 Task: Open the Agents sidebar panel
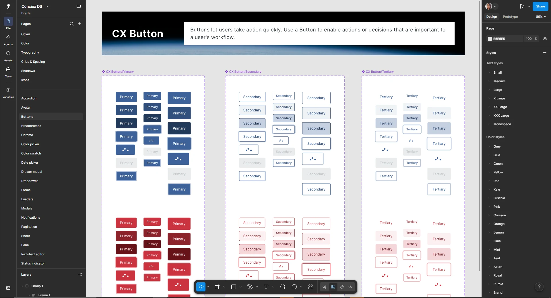(8, 40)
